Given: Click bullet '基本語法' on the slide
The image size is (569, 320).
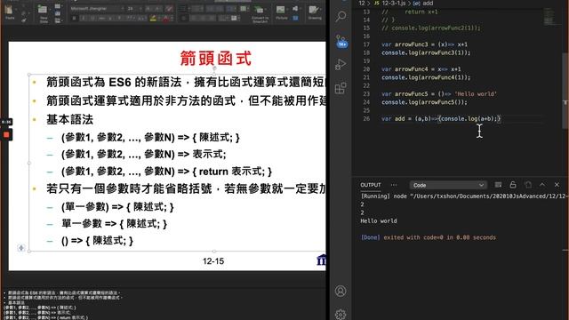Looking at the screenshot, I should click(69, 119).
